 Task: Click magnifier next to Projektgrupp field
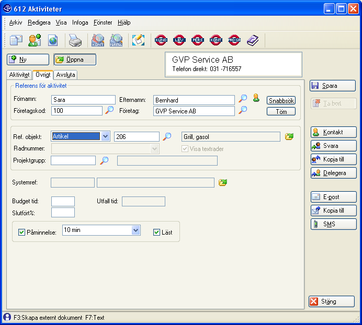coord(104,160)
